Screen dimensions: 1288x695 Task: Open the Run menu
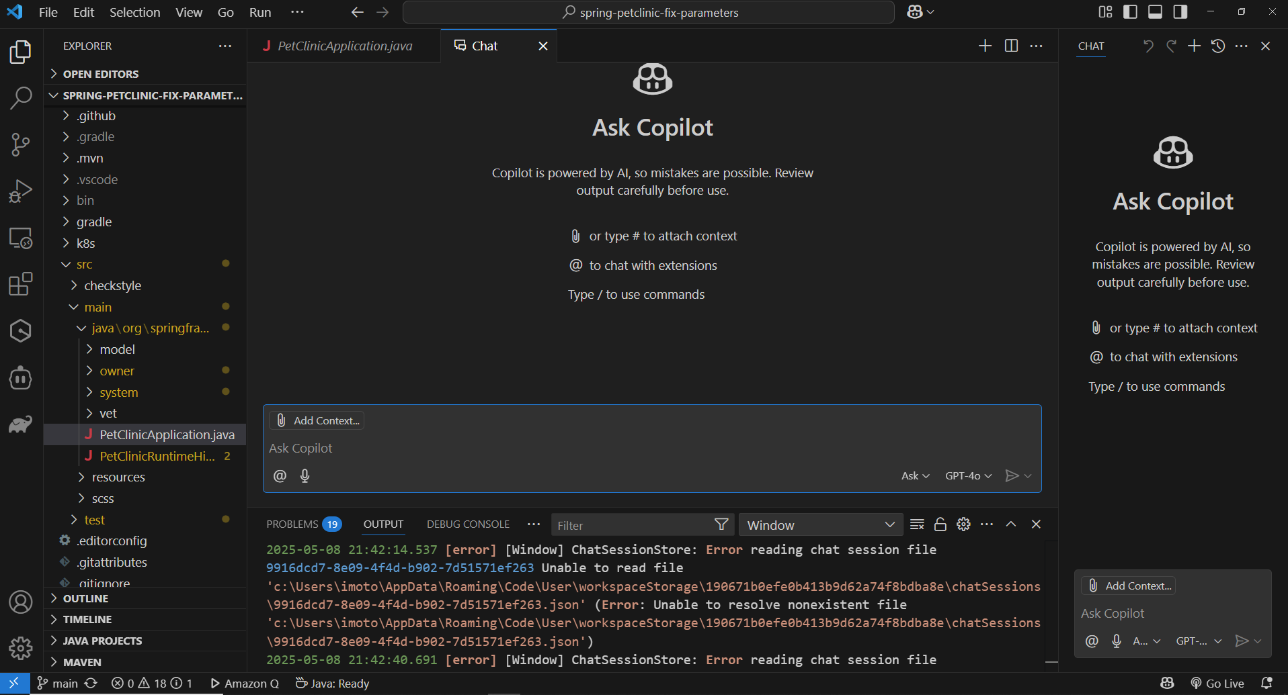(x=260, y=12)
